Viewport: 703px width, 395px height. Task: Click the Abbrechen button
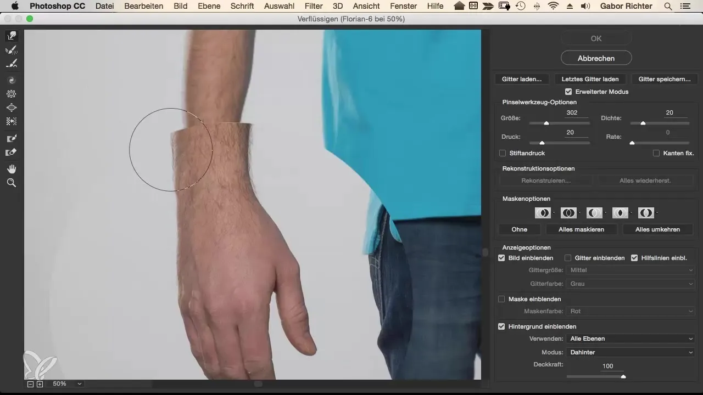point(596,58)
